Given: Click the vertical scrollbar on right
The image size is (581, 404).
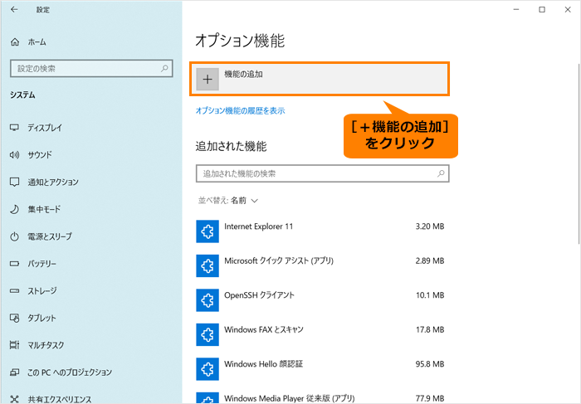Looking at the screenshot, I should point(579,153).
